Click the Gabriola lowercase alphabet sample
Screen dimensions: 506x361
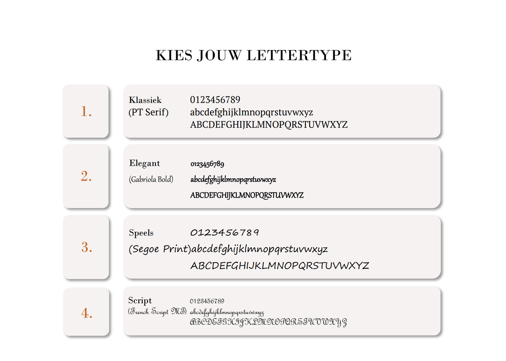(x=233, y=179)
